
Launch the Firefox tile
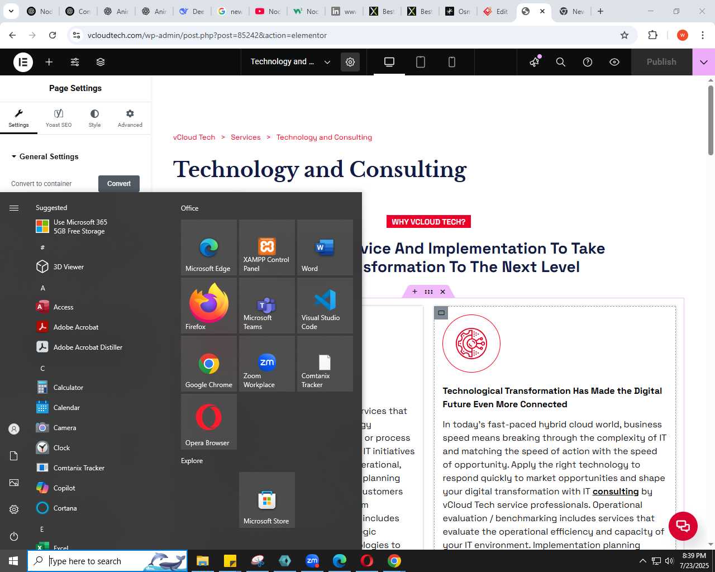(209, 306)
